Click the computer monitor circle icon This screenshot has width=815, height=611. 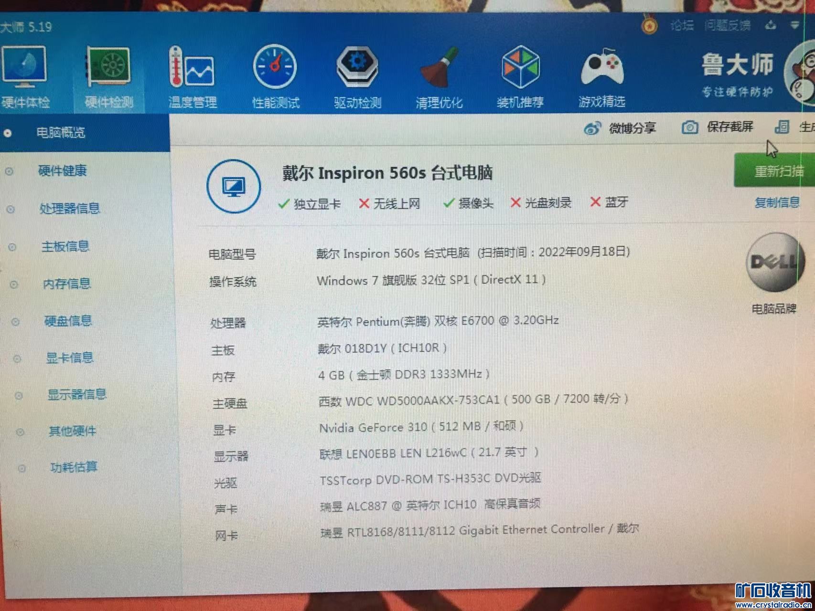pyautogui.click(x=234, y=186)
